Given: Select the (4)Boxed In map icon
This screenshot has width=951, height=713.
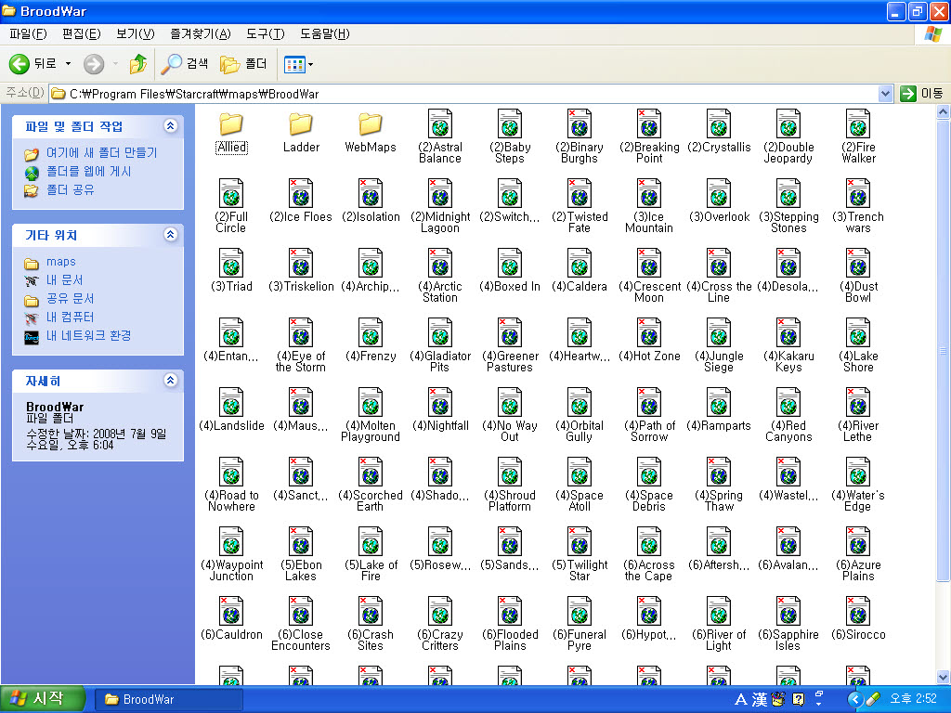Looking at the screenshot, I should (x=510, y=263).
